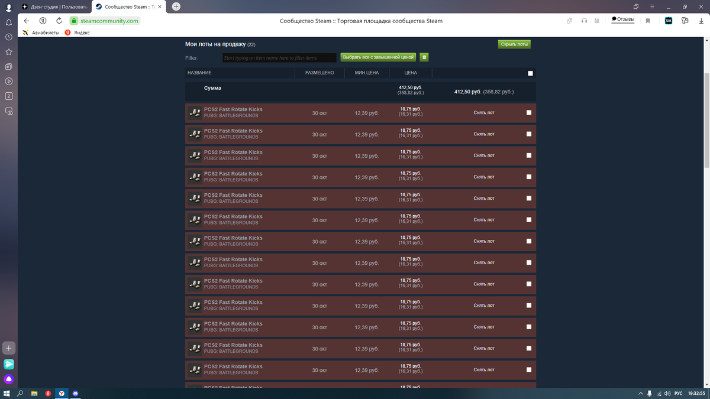This screenshot has width=710, height=399.
Task: Click the headphones read-aloud icon
Action: 584,21
